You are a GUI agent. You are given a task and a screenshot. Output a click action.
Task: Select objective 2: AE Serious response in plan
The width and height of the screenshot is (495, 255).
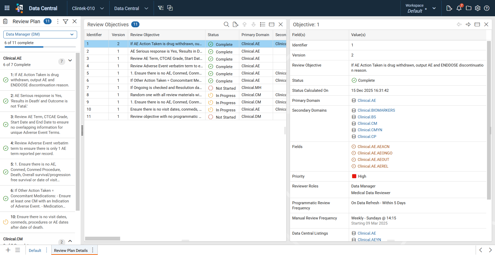[38, 101]
